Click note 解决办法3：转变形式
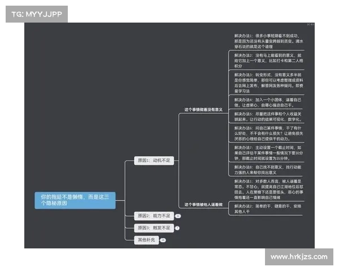Image resolution: width=339 pixels, height=271 pixels. pyautogui.click(x=268, y=83)
